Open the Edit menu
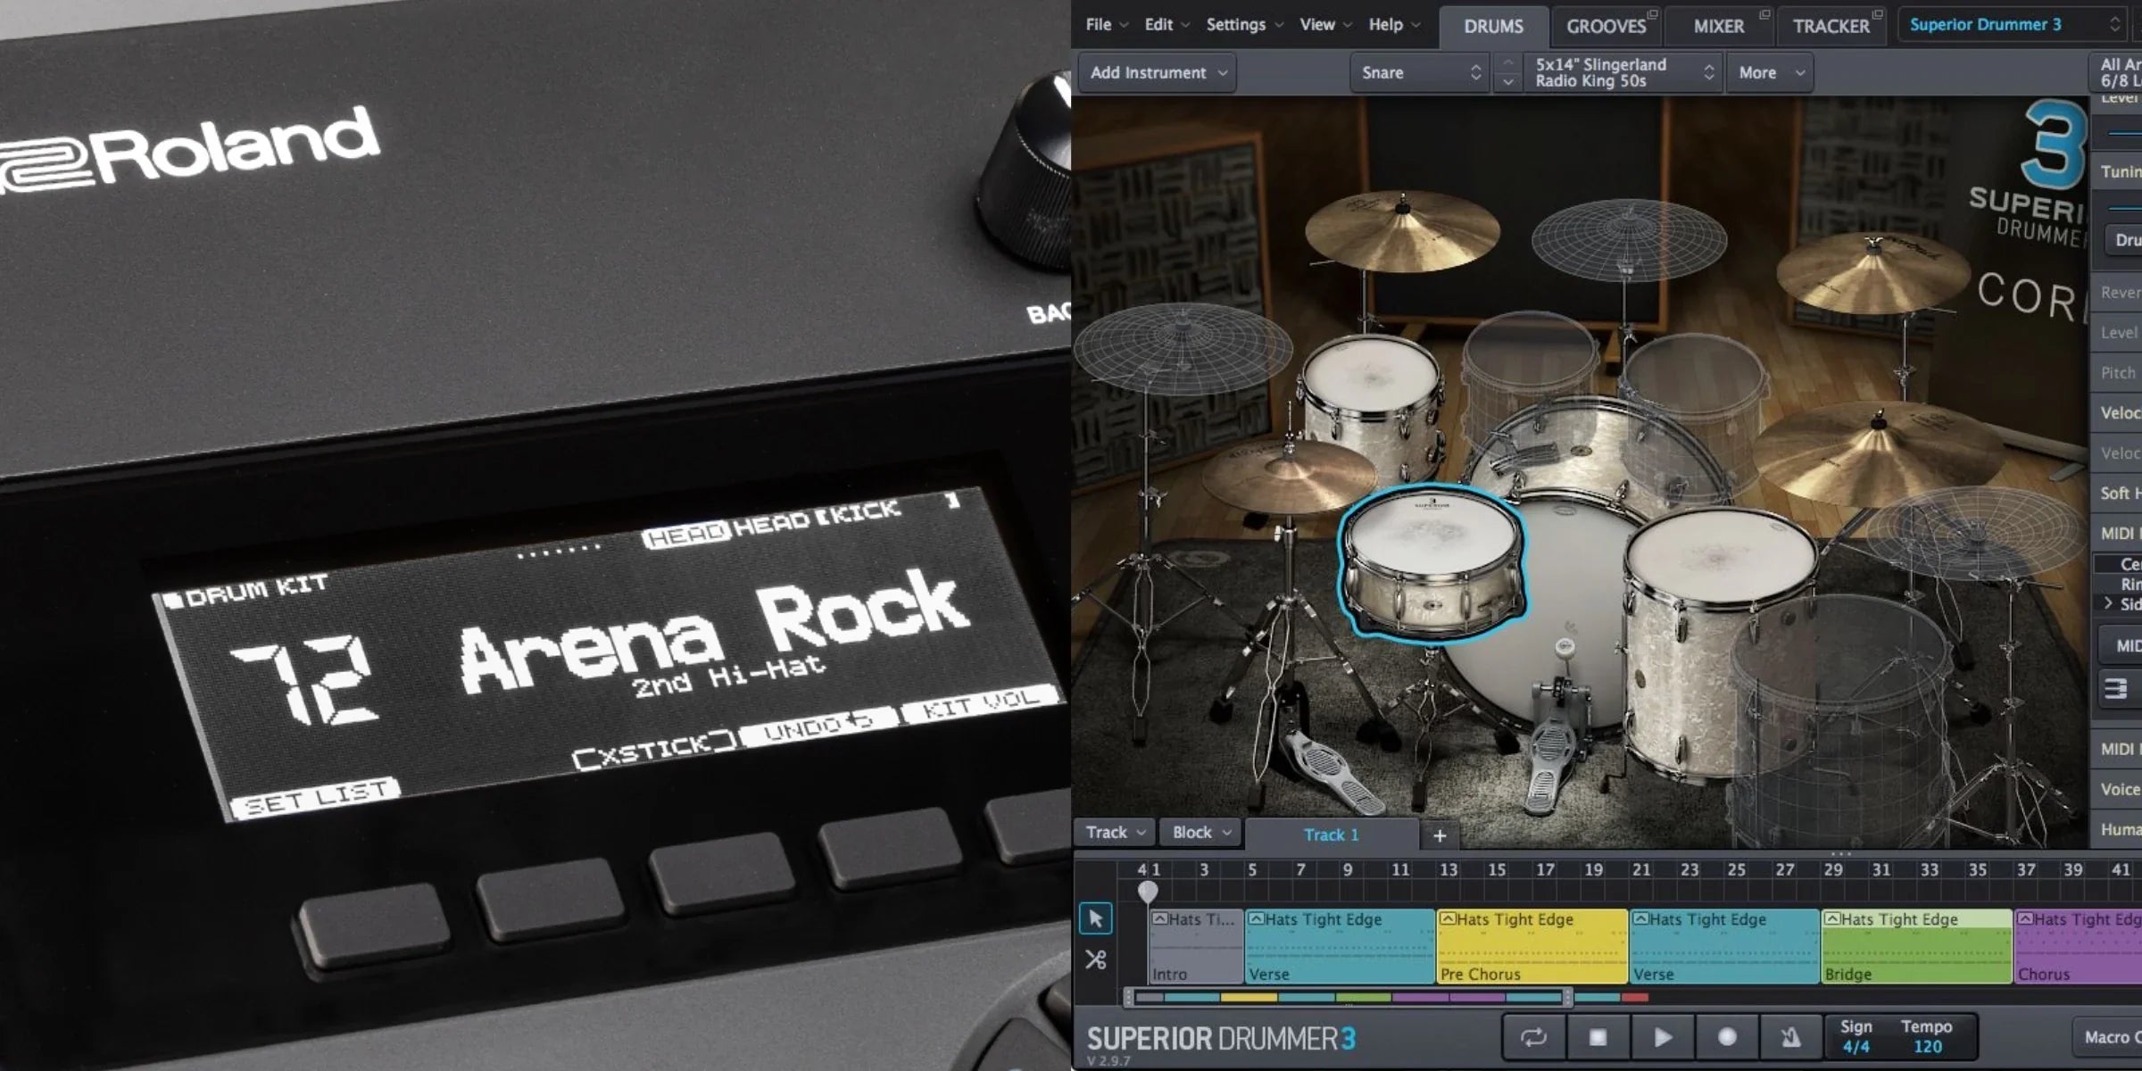2142x1071 pixels. tap(1166, 24)
